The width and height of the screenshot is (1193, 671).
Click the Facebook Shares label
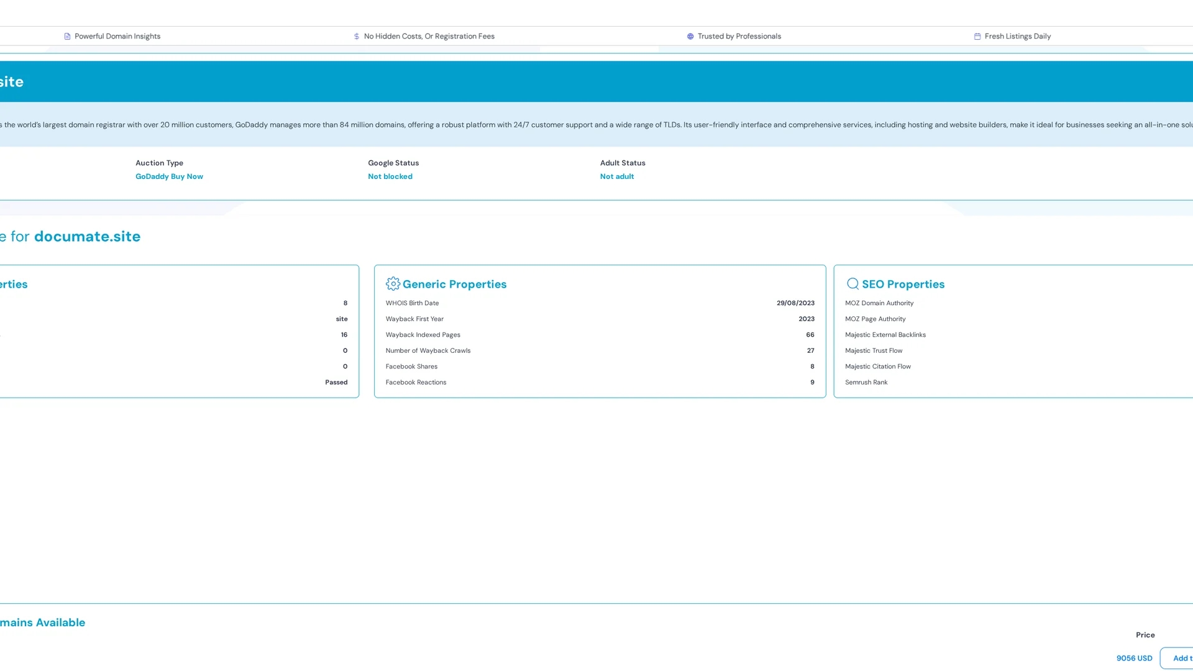pyautogui.click(x=411, y=367)
